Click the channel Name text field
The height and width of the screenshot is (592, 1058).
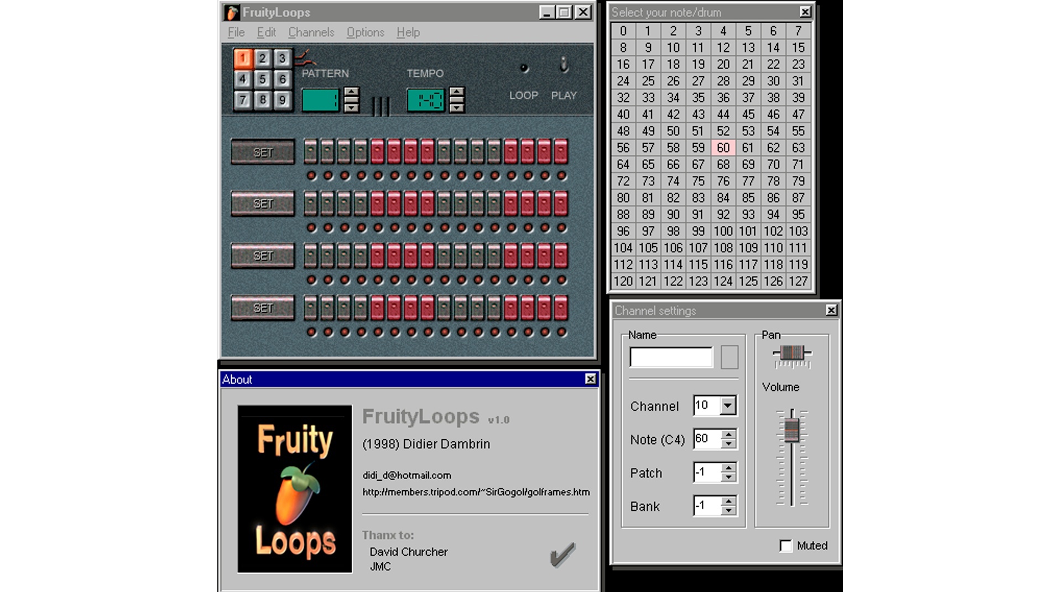point(671,357)
